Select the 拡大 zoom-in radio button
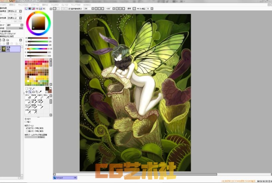This screenshot has height=183, width=272. (x=26, y=119)
